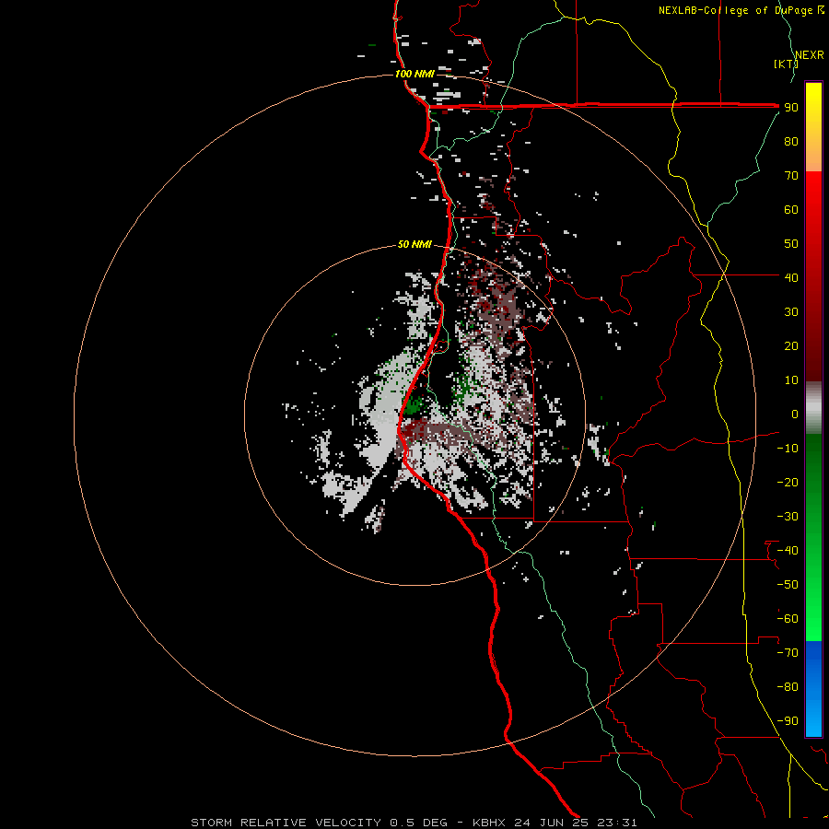Click the "100 NMI" range ring label
The image size is (829, 829).
414,74
